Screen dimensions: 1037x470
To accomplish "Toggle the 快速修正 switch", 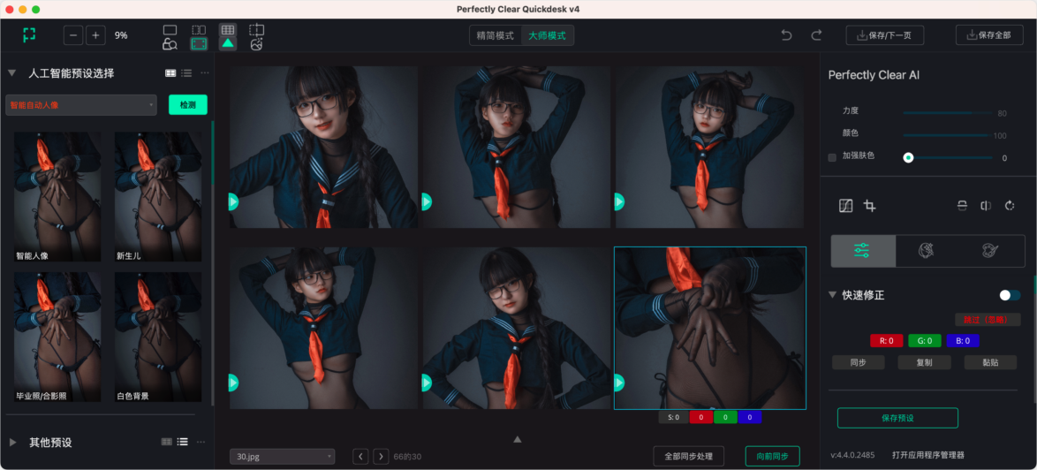I will 1010,295.
